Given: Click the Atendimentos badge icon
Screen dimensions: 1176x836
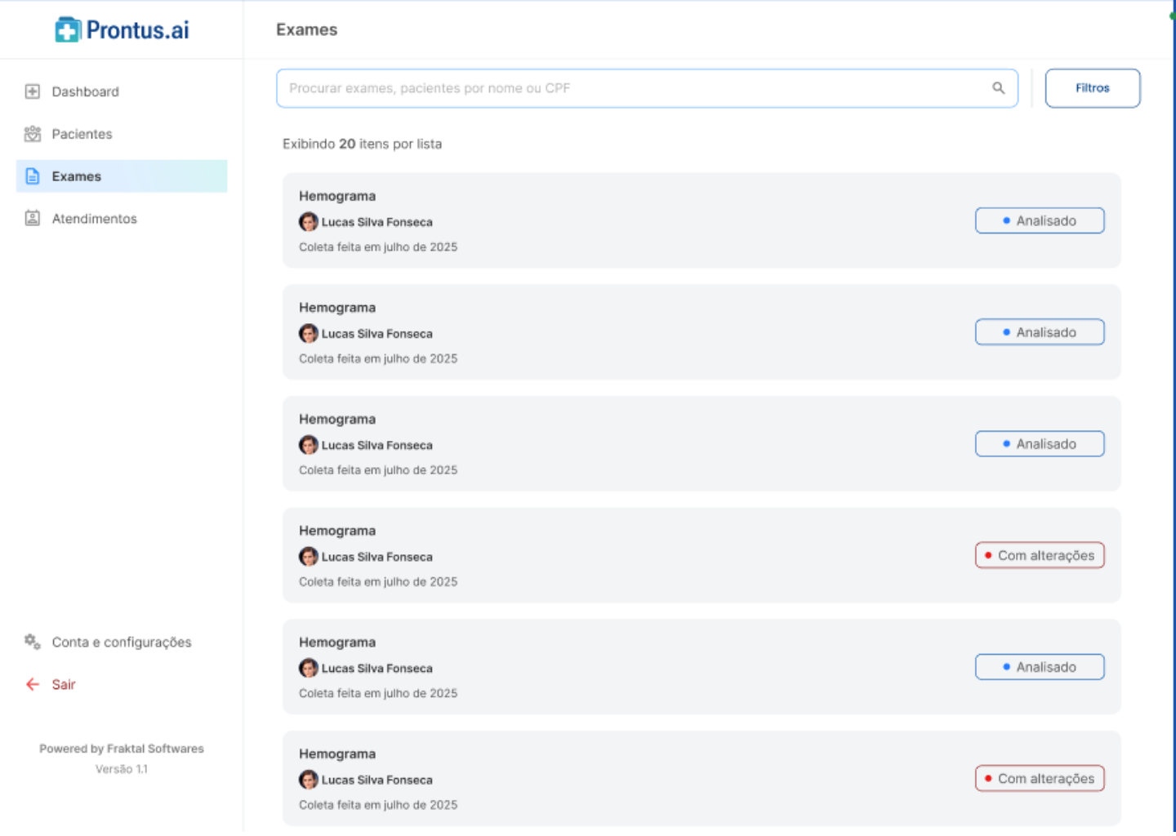Looking at the screenshot, I should [33, 219].
